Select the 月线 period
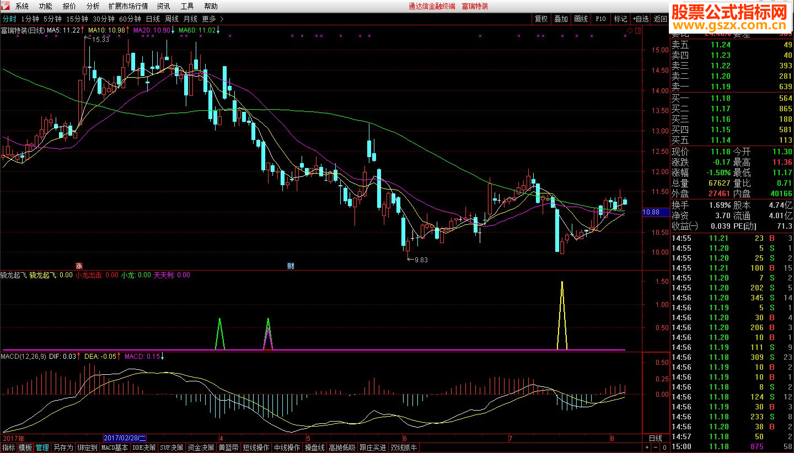 coord(190,19)
